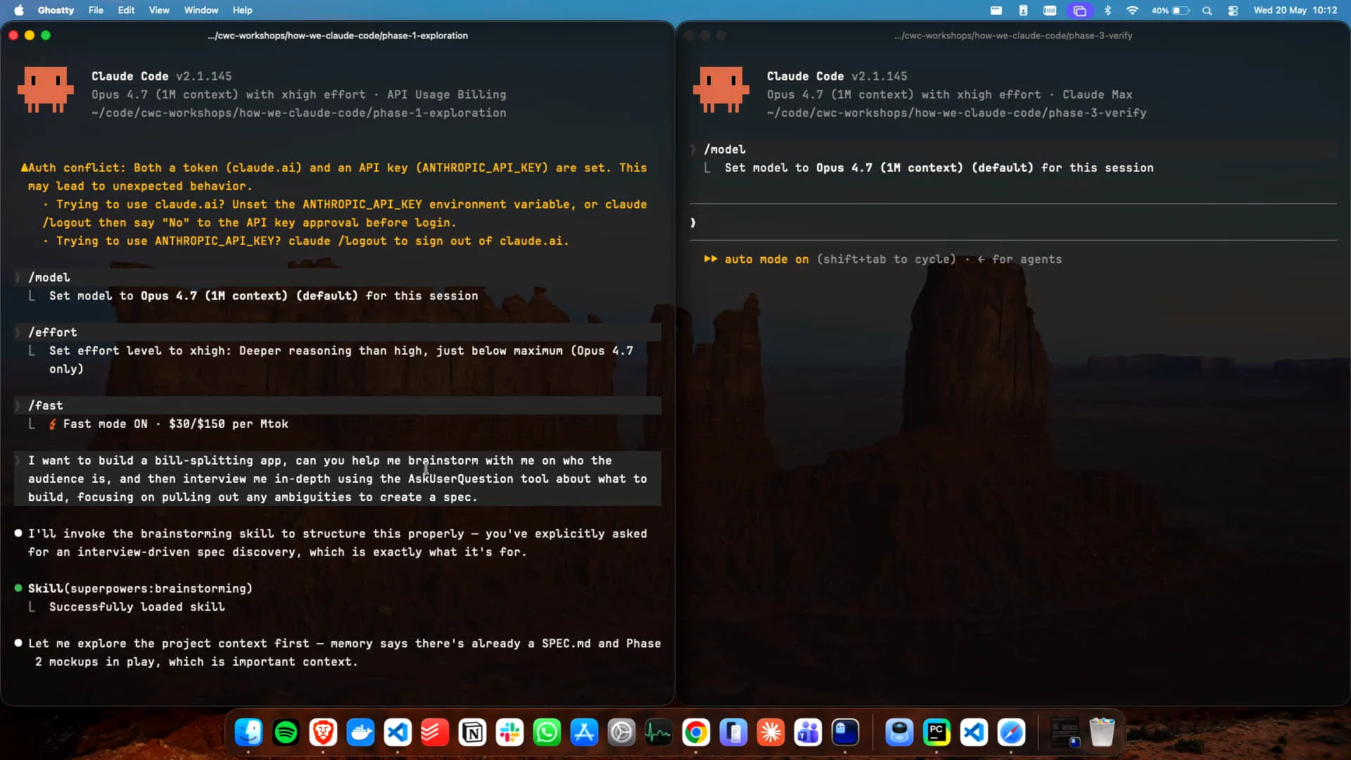
Task: Click the 'Successfully loaded skill' result line
Action: (137, 607)
